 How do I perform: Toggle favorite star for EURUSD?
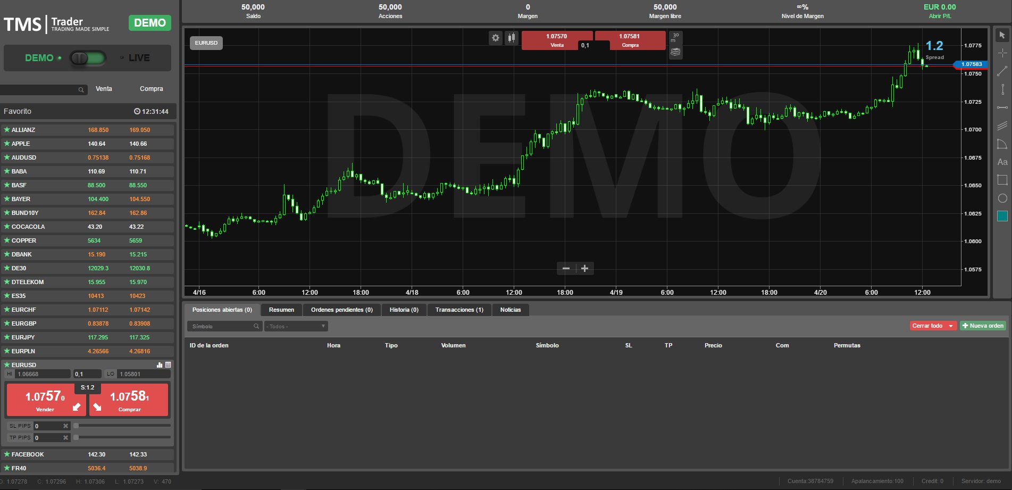pyautogui.click(x=7, y=364)
